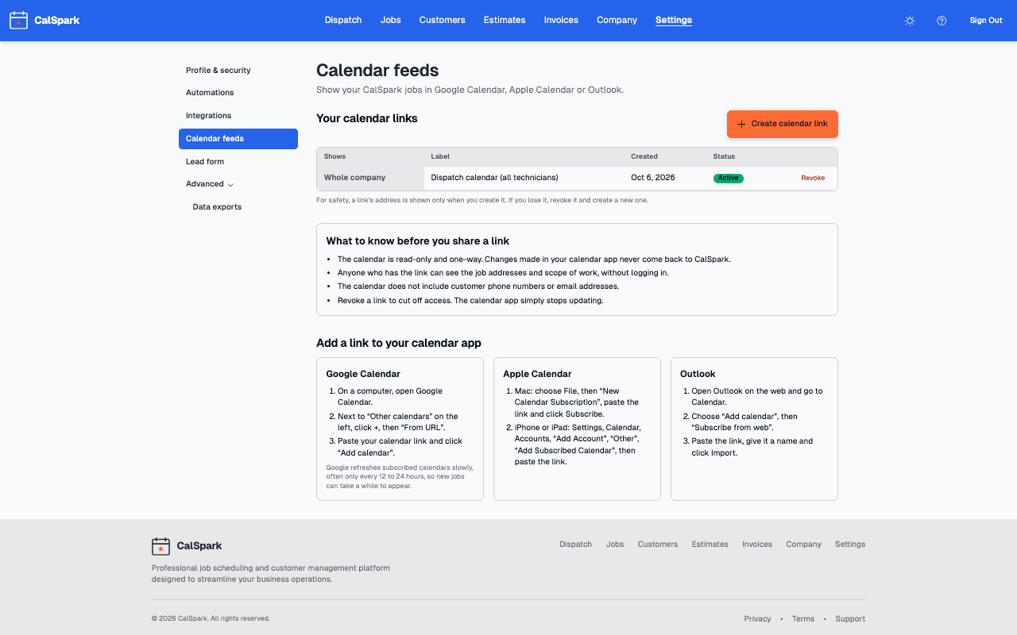Open Customers link in the footer
The width and height of the screenshot is (1017, 635).
click(658, 545)
